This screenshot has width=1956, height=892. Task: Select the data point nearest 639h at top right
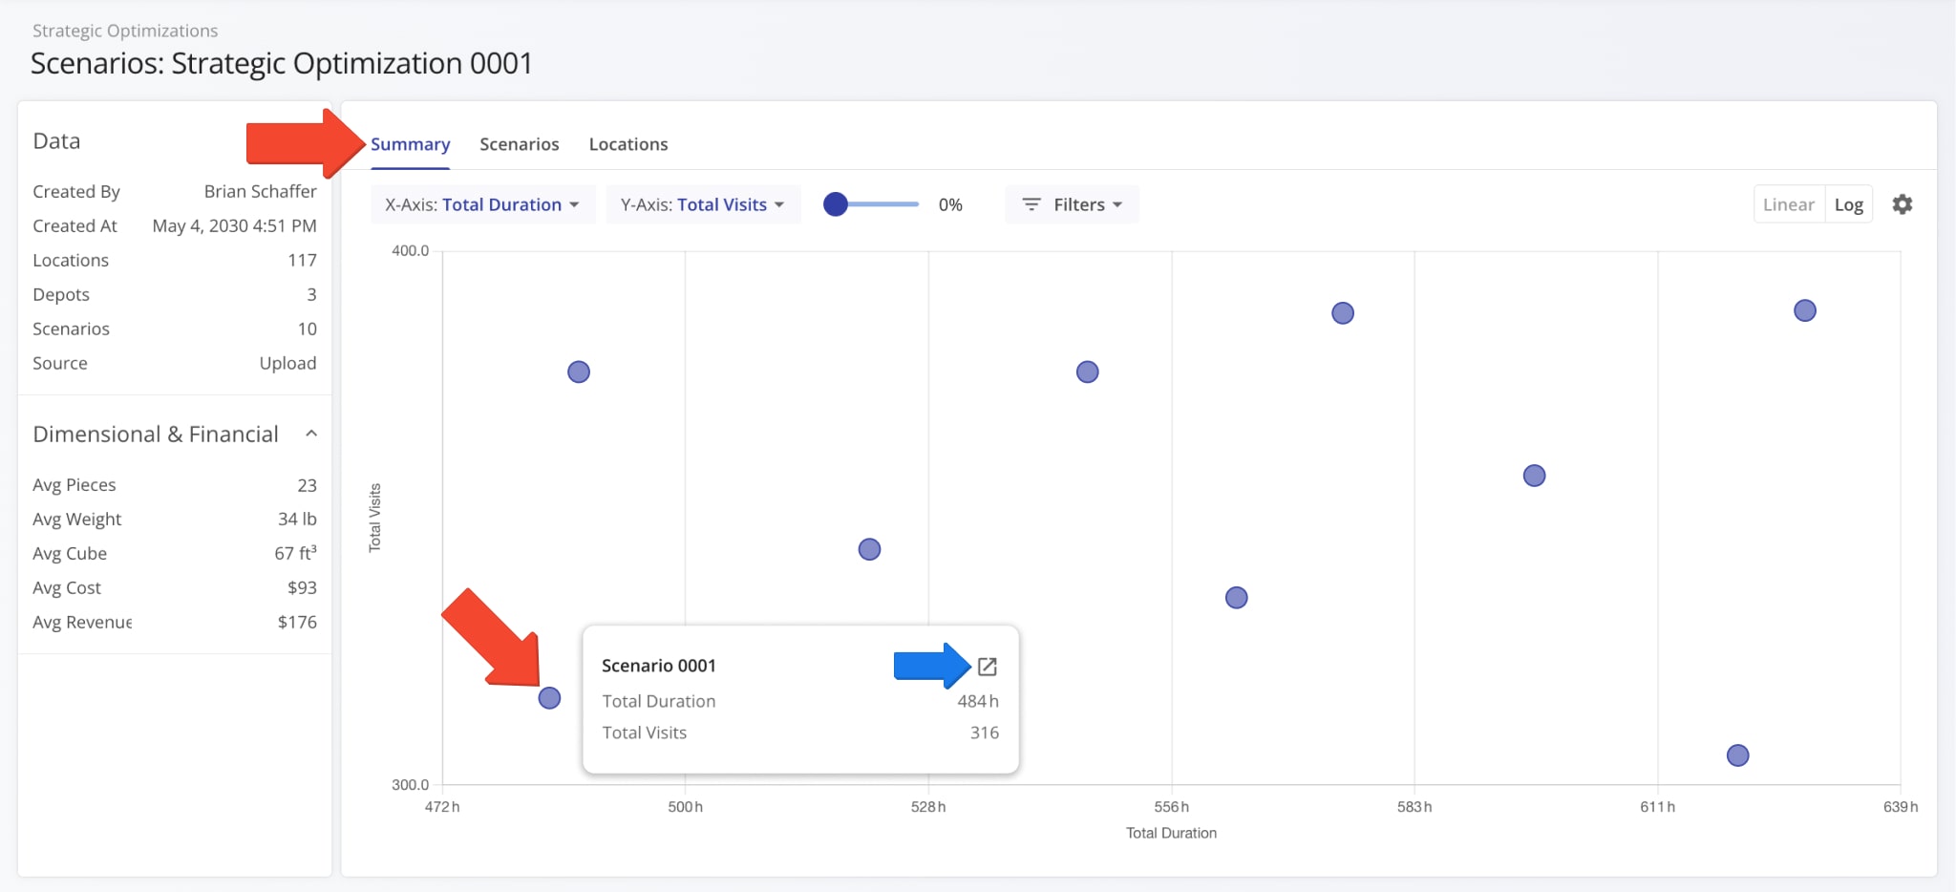tap(1804, 310)
